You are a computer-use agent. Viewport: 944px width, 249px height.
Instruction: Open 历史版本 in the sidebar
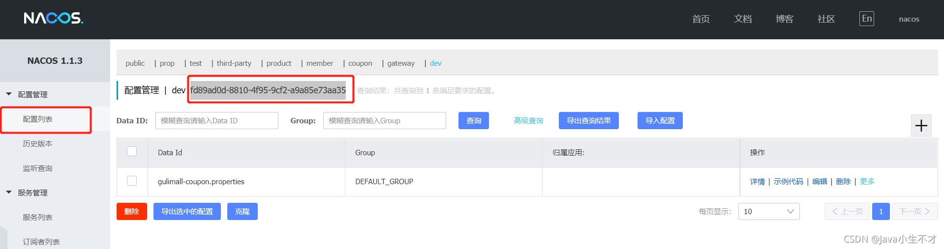(38, 143)
